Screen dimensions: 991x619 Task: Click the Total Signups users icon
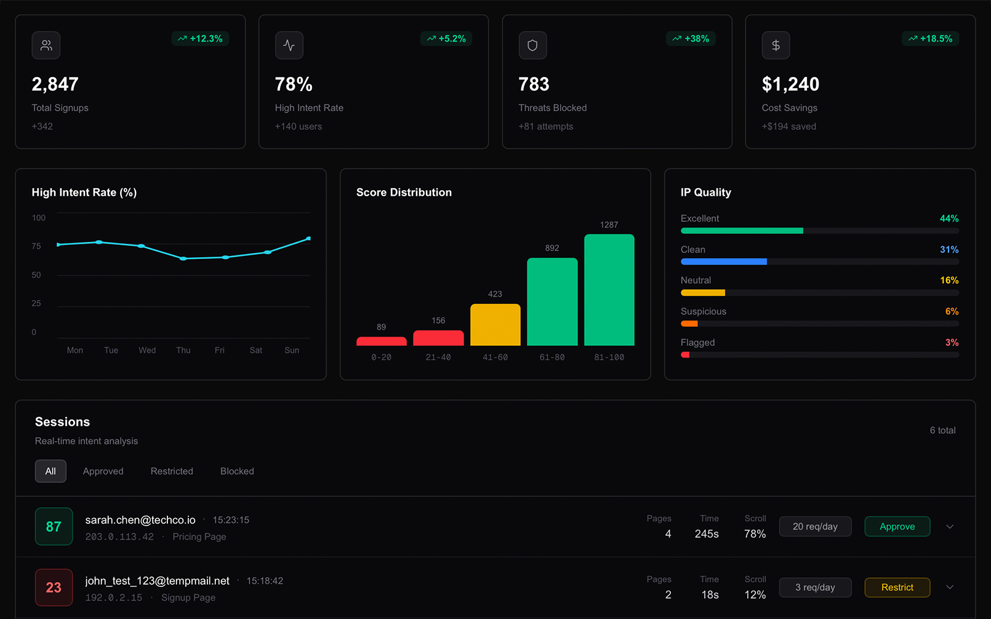coord(46,45)
